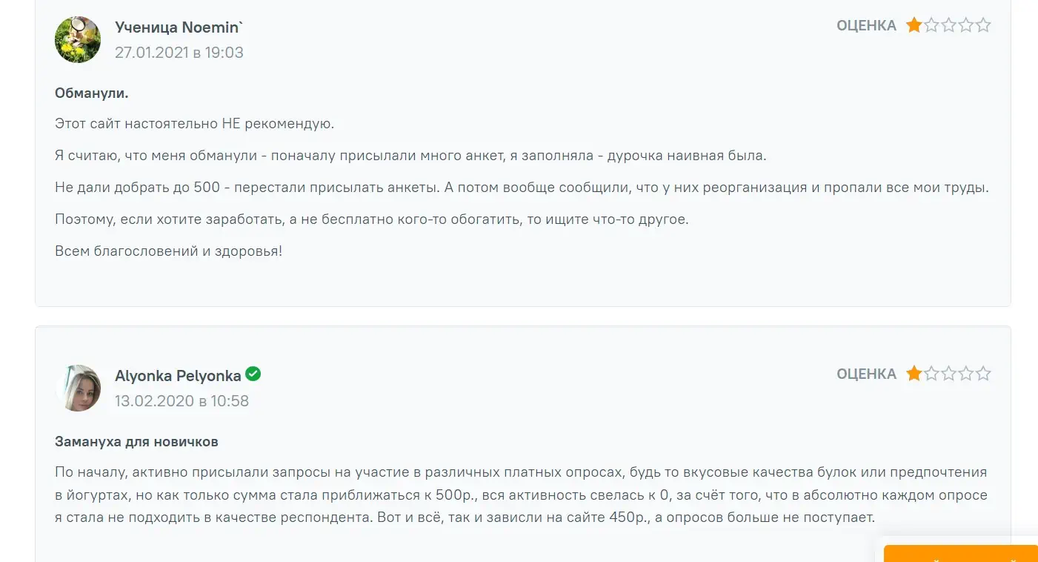This screenshot has height=562, width=1038.
Task: Choose the fifth star in Noemin's review rating
Action: 983,25
